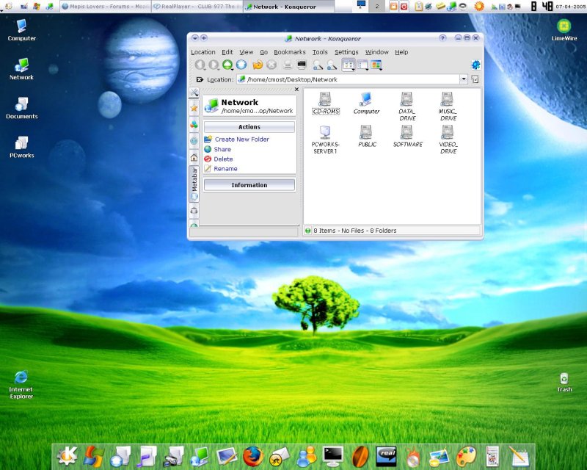Screen dimensions: 587x470
Task: Click the Delete action link
Action: point(223,159)
